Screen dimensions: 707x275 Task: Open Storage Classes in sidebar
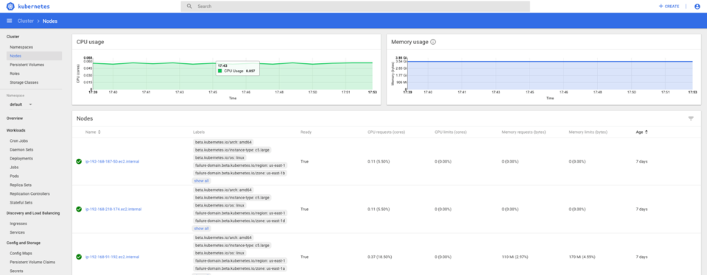[24, 82]
